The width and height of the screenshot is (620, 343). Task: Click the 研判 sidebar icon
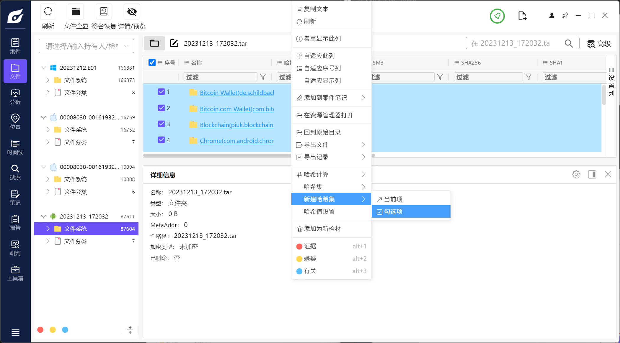point(15,248)
